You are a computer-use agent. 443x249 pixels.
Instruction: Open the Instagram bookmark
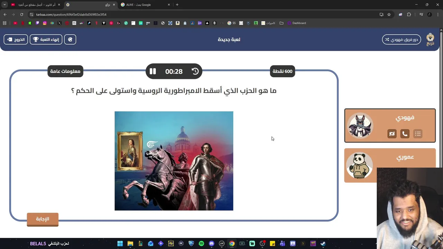45,23
